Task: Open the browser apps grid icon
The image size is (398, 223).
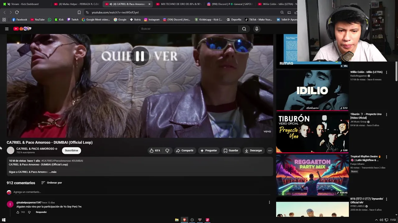Action: click(x=4, y=20)
